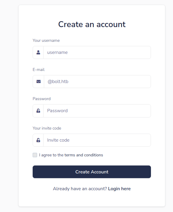The height and width of the screenshot is (212, 173).
Task: Open the terms and conditions link
Action: click(x=84, y=155)
